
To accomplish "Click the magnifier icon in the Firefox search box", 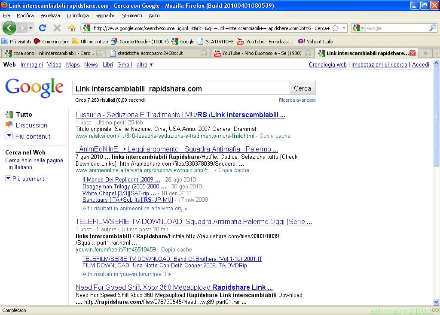I will click(432, 28).
